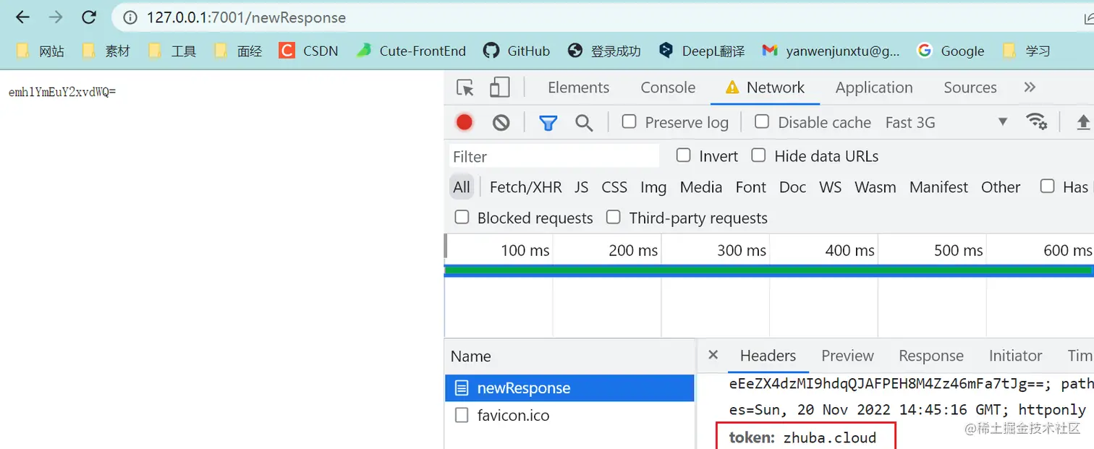Toggle the network filter funnel
Viewport: 1094px width, 449px height.
click(548, 122)
